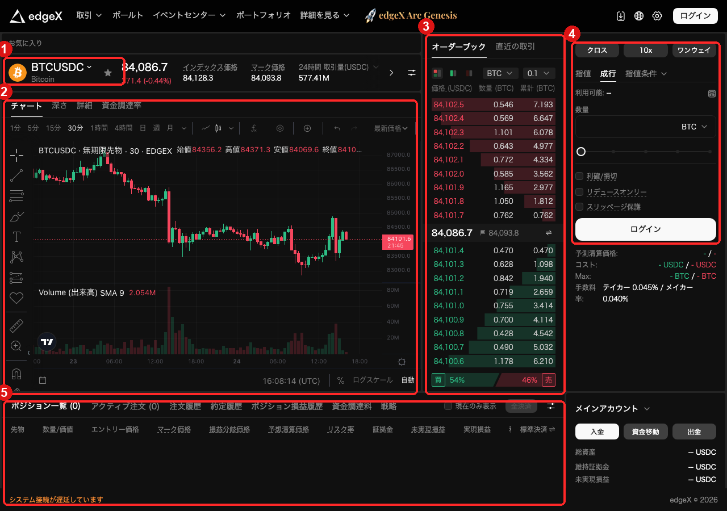
Task: Select the text annotation tool
Action: 16,237
